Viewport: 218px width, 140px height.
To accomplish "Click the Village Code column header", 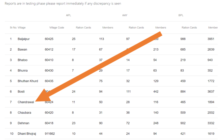I will click(56, 27).
